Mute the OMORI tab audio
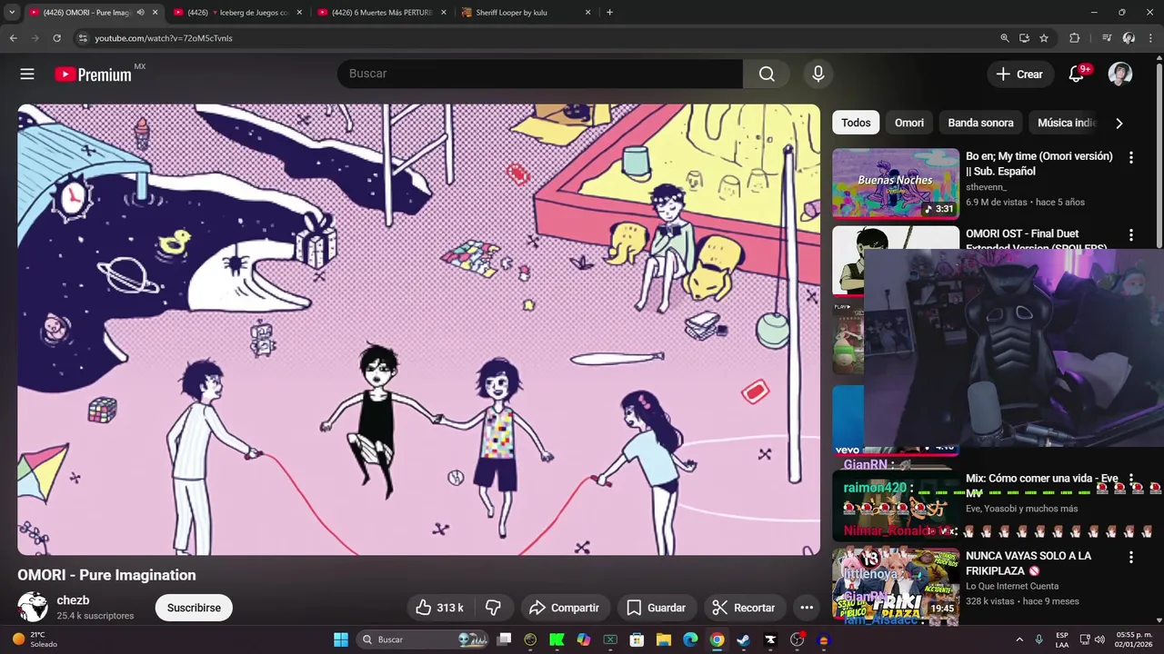This screenshot has height=654, width=1164. [140, 13]
